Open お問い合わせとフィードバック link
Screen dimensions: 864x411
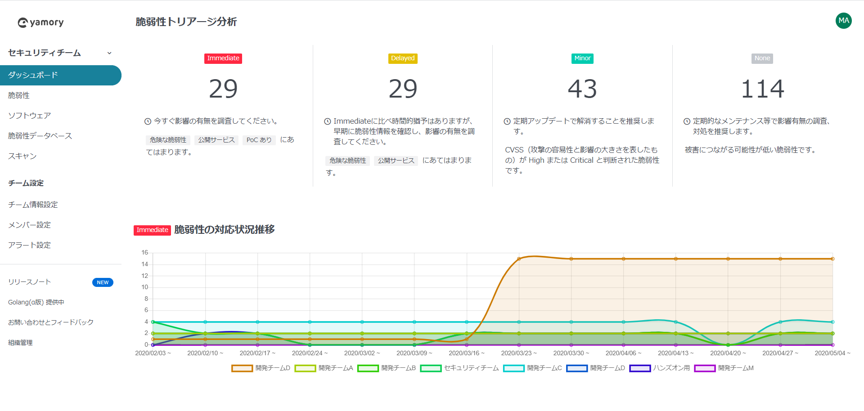coord(51,322)
